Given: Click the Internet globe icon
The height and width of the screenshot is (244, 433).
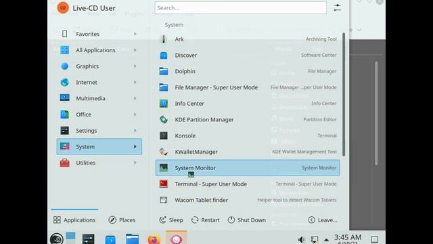Looking at the screenshot, I should tap(65, 82).
